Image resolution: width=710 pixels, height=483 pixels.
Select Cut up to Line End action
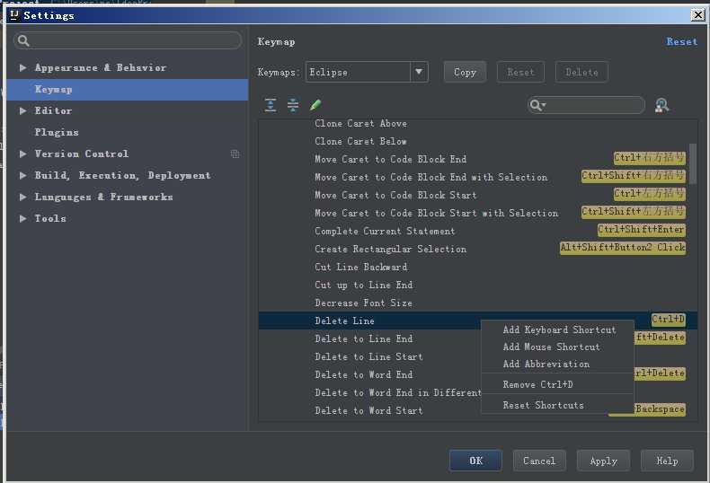coord(364,285)
